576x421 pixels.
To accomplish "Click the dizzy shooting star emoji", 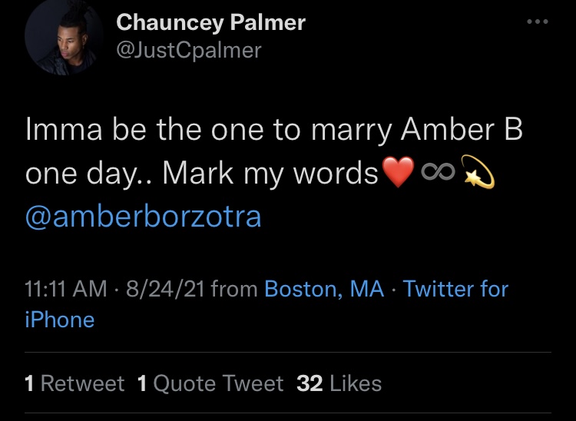I will point(478,171).
